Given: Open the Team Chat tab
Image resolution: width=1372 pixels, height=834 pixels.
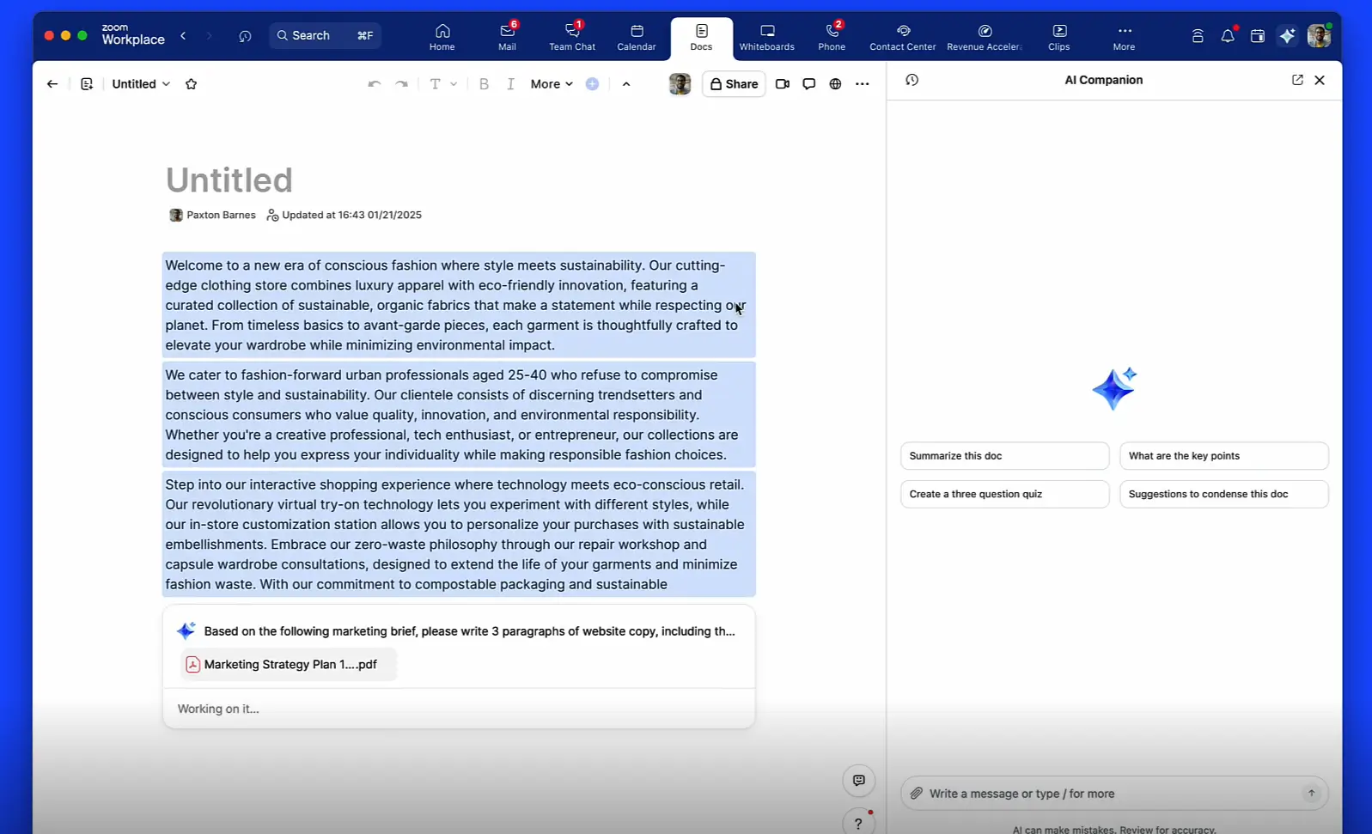Looking at the screenshot, I should click(x=572, y=38).
